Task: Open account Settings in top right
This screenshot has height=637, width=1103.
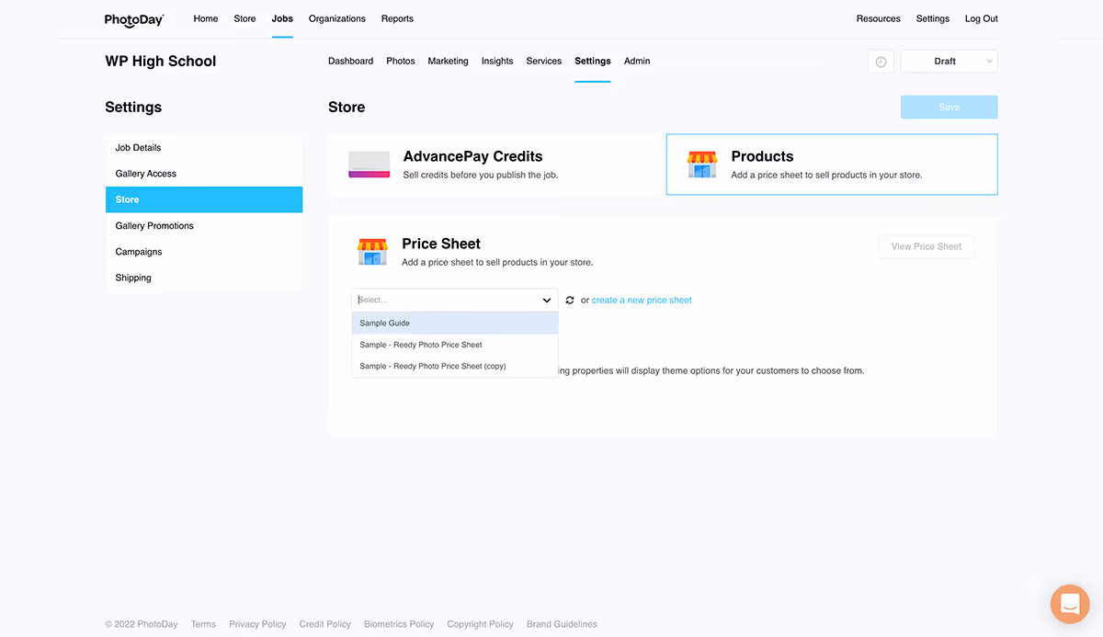Action: 933,18
